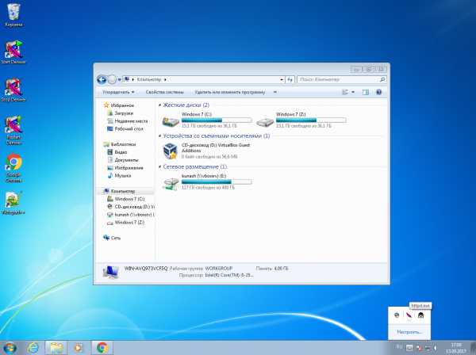This screenshot has height=355, width=476.
Task: Collapse the Сетевое размещение group
Action: coord(159,167)
